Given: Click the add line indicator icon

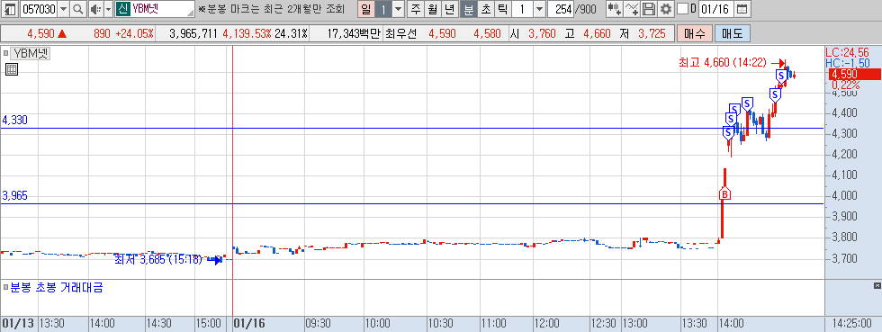Looking at the screenshot, I should [x=632, y=9].
